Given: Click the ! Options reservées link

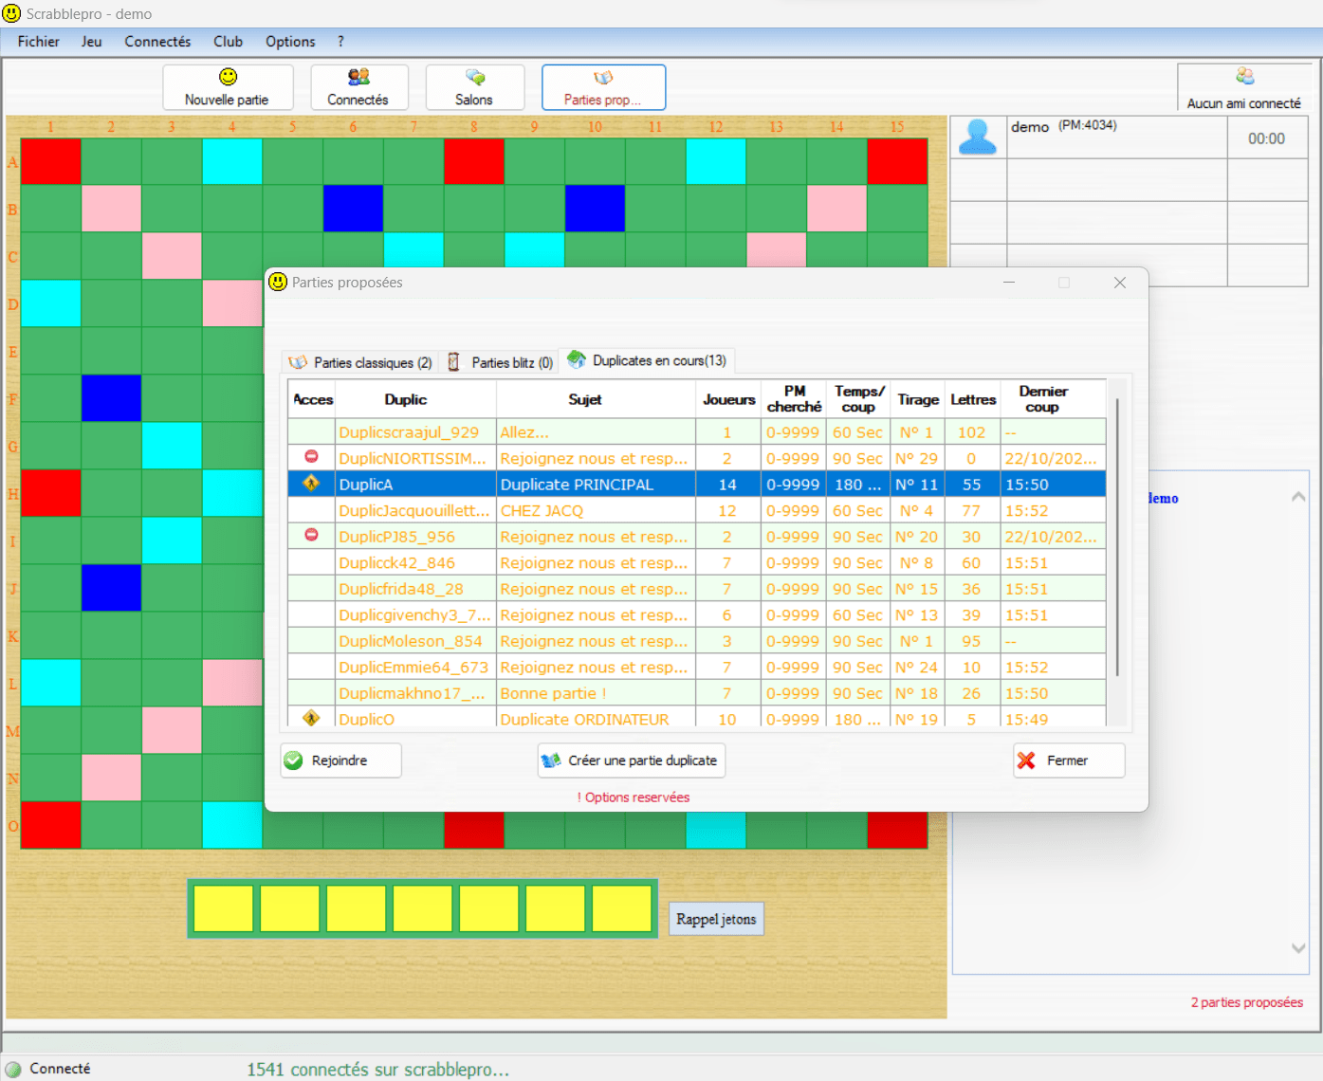Looking at the screenshot, I should [634, 797].
